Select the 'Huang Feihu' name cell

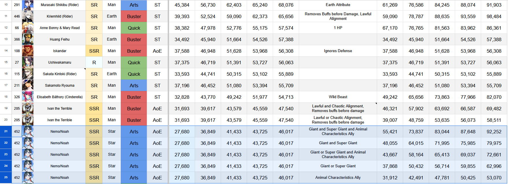(x=60, y=39)
